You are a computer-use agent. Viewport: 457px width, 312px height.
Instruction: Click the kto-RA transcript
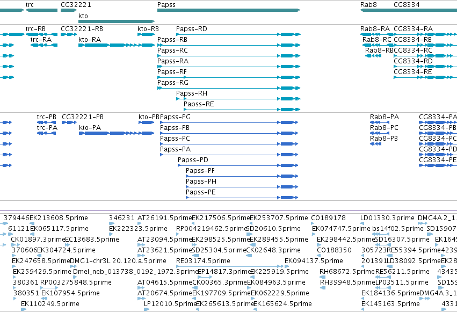(x=117, y=45)
